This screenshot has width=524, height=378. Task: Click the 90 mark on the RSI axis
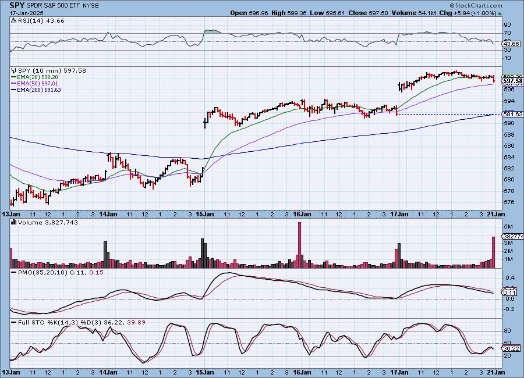click(507, 24)
